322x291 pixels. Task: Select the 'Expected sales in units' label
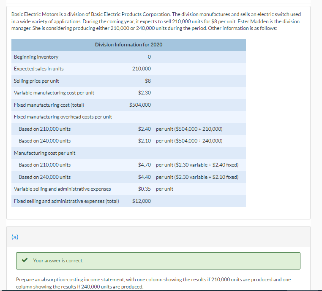coord(38,69)
